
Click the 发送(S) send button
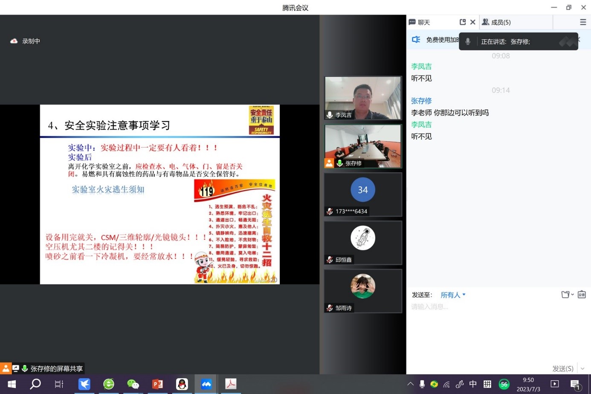[x=562, y=368]
